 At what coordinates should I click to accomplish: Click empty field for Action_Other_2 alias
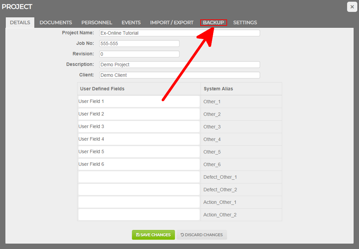click(x=139, y=215)
